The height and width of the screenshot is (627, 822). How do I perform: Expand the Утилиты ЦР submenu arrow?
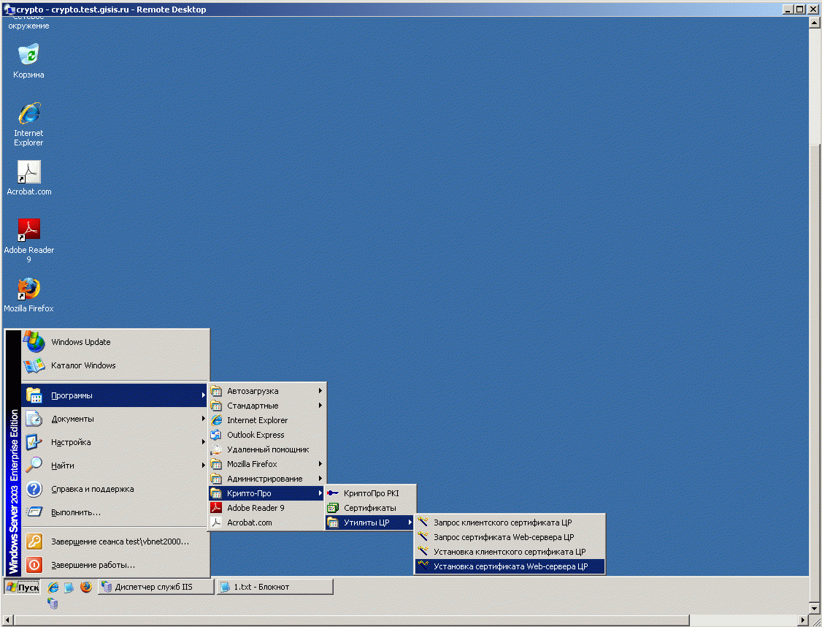tap(410, 522)
